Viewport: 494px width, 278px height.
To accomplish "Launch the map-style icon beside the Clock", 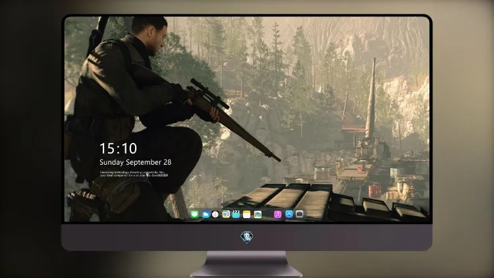I will pyautogui.click(x=225, y=214).
